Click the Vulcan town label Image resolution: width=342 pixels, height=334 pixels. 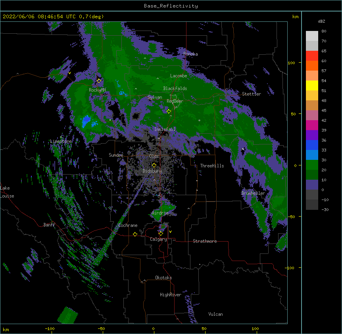pos(215,314)
